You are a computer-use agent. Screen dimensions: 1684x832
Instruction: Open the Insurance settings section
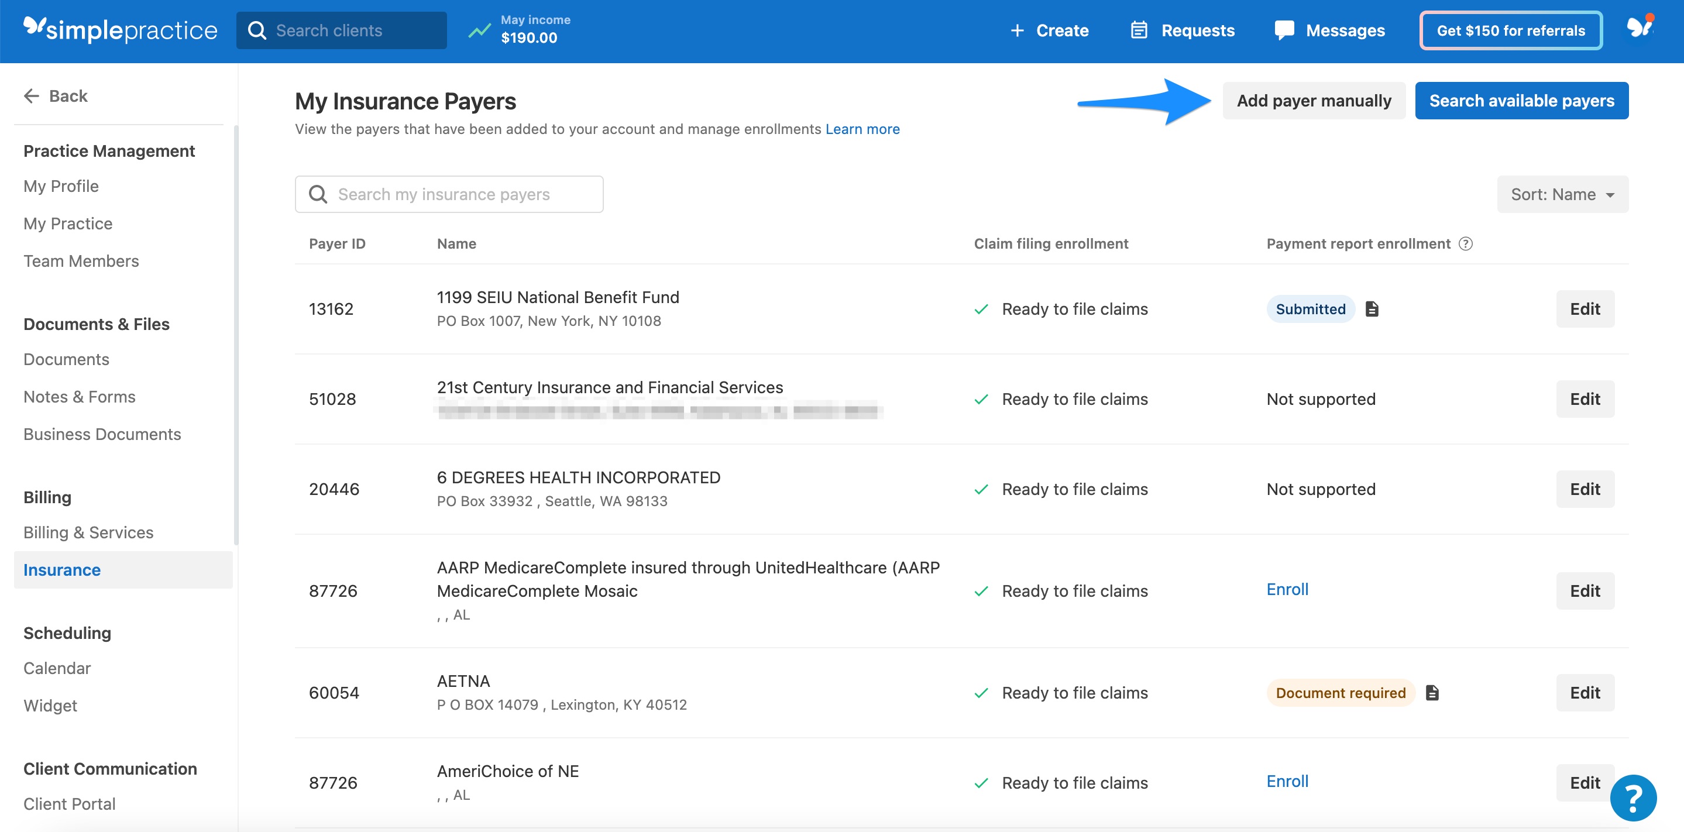pos(123,570)
